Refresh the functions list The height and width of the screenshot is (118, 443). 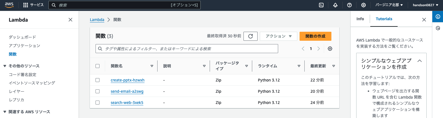click(251, 36)
